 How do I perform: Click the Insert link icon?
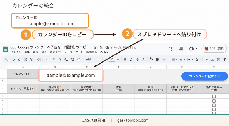[x=206, y=59]
